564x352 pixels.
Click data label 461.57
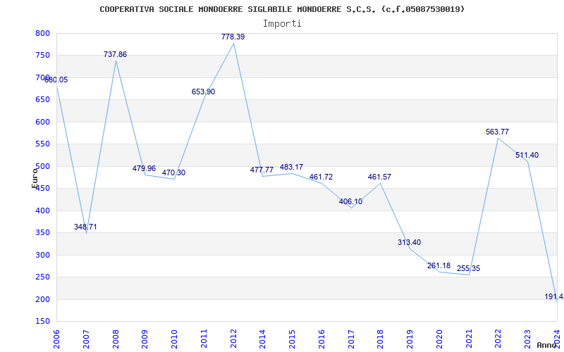379,177
